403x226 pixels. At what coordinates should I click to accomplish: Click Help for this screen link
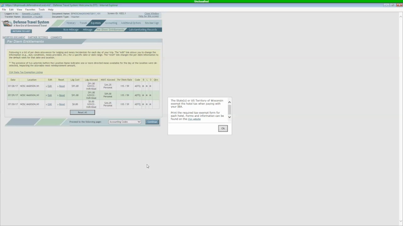pos(149,16)
